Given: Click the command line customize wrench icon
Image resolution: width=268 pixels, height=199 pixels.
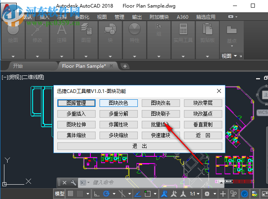Looking at the screenshot, I should click(73, 183).
